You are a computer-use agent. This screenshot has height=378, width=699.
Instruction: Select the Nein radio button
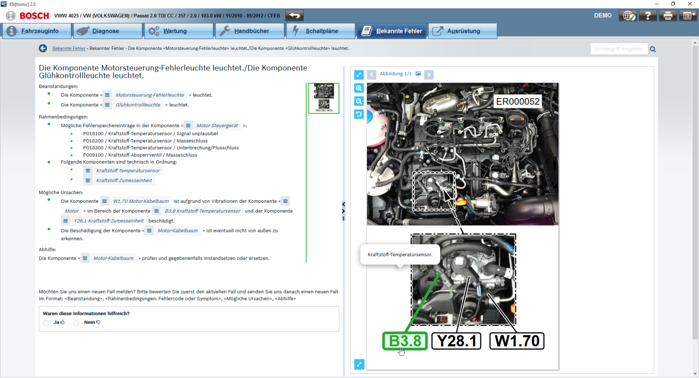pos(76,322)
